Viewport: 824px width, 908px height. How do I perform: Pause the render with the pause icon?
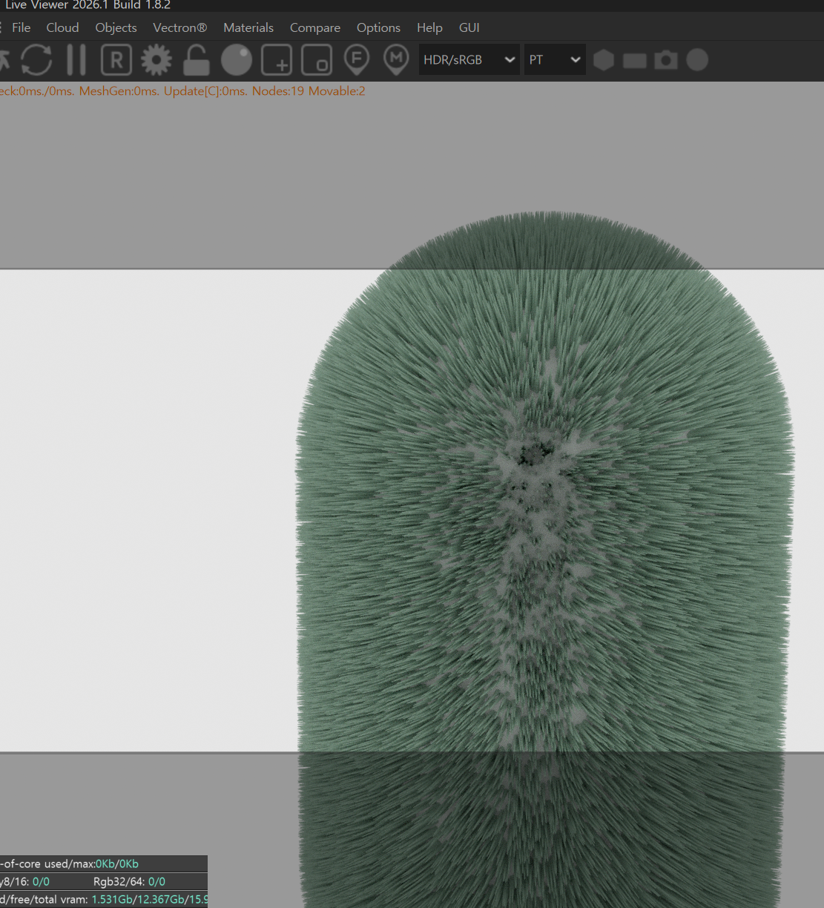click(76, 60)
